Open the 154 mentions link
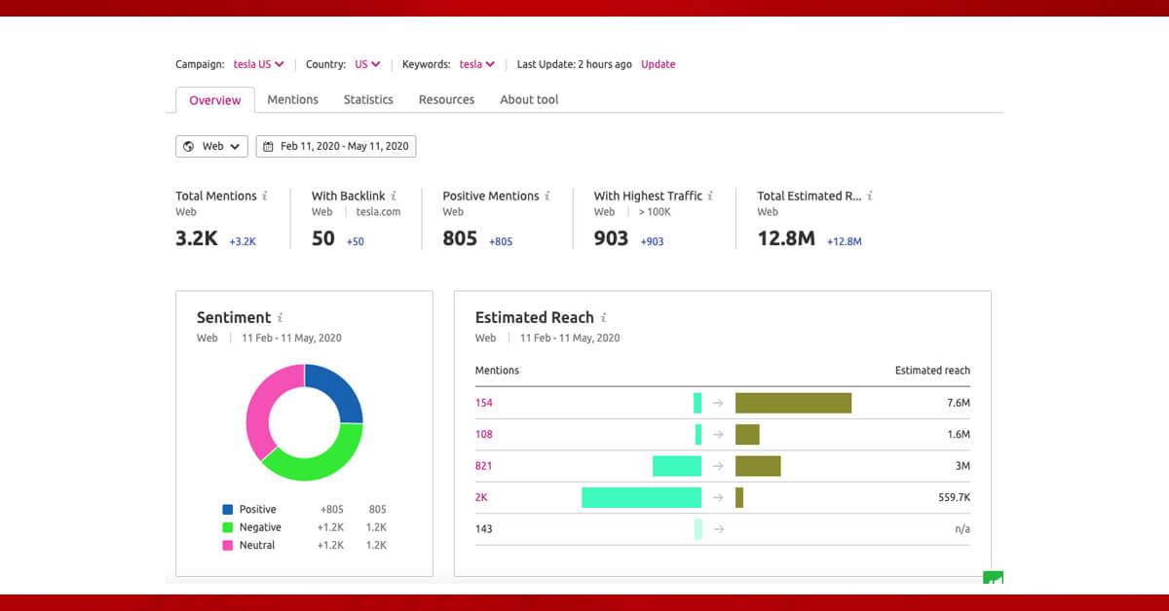 [484, 403]
